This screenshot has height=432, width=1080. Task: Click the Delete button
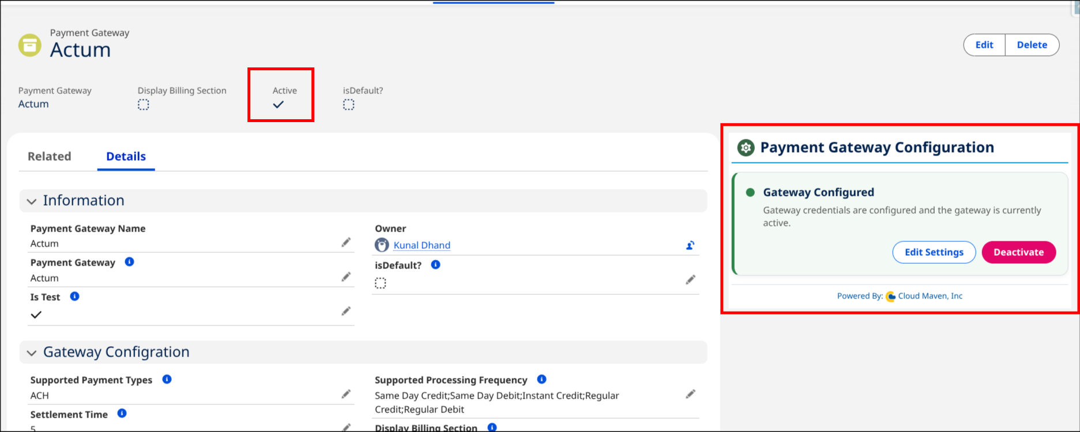1032,45
